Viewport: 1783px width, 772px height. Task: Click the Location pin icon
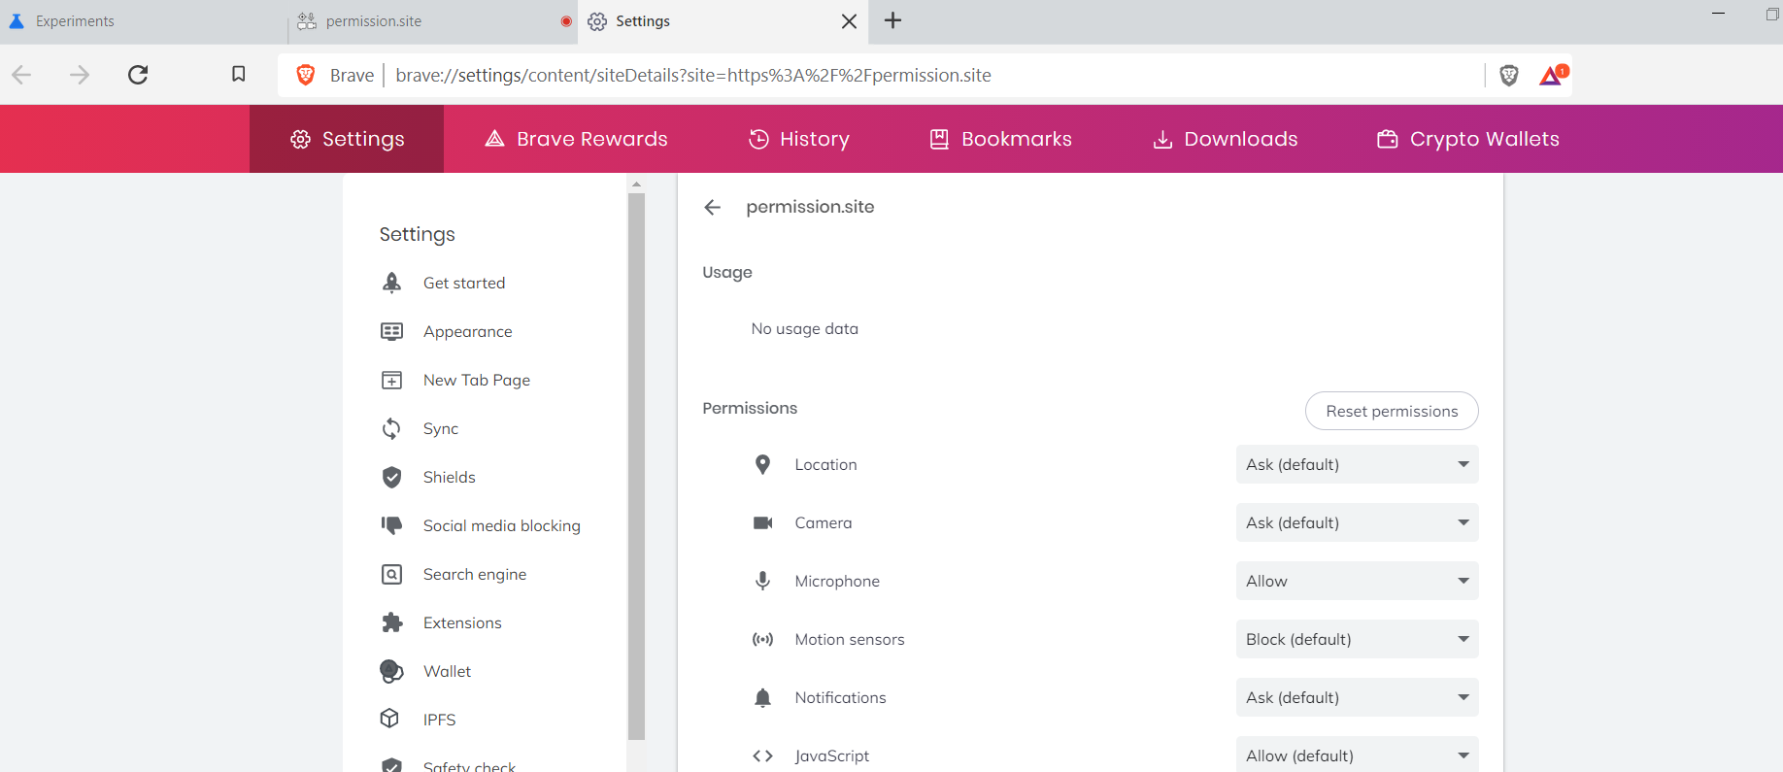[x=762, y=464]
